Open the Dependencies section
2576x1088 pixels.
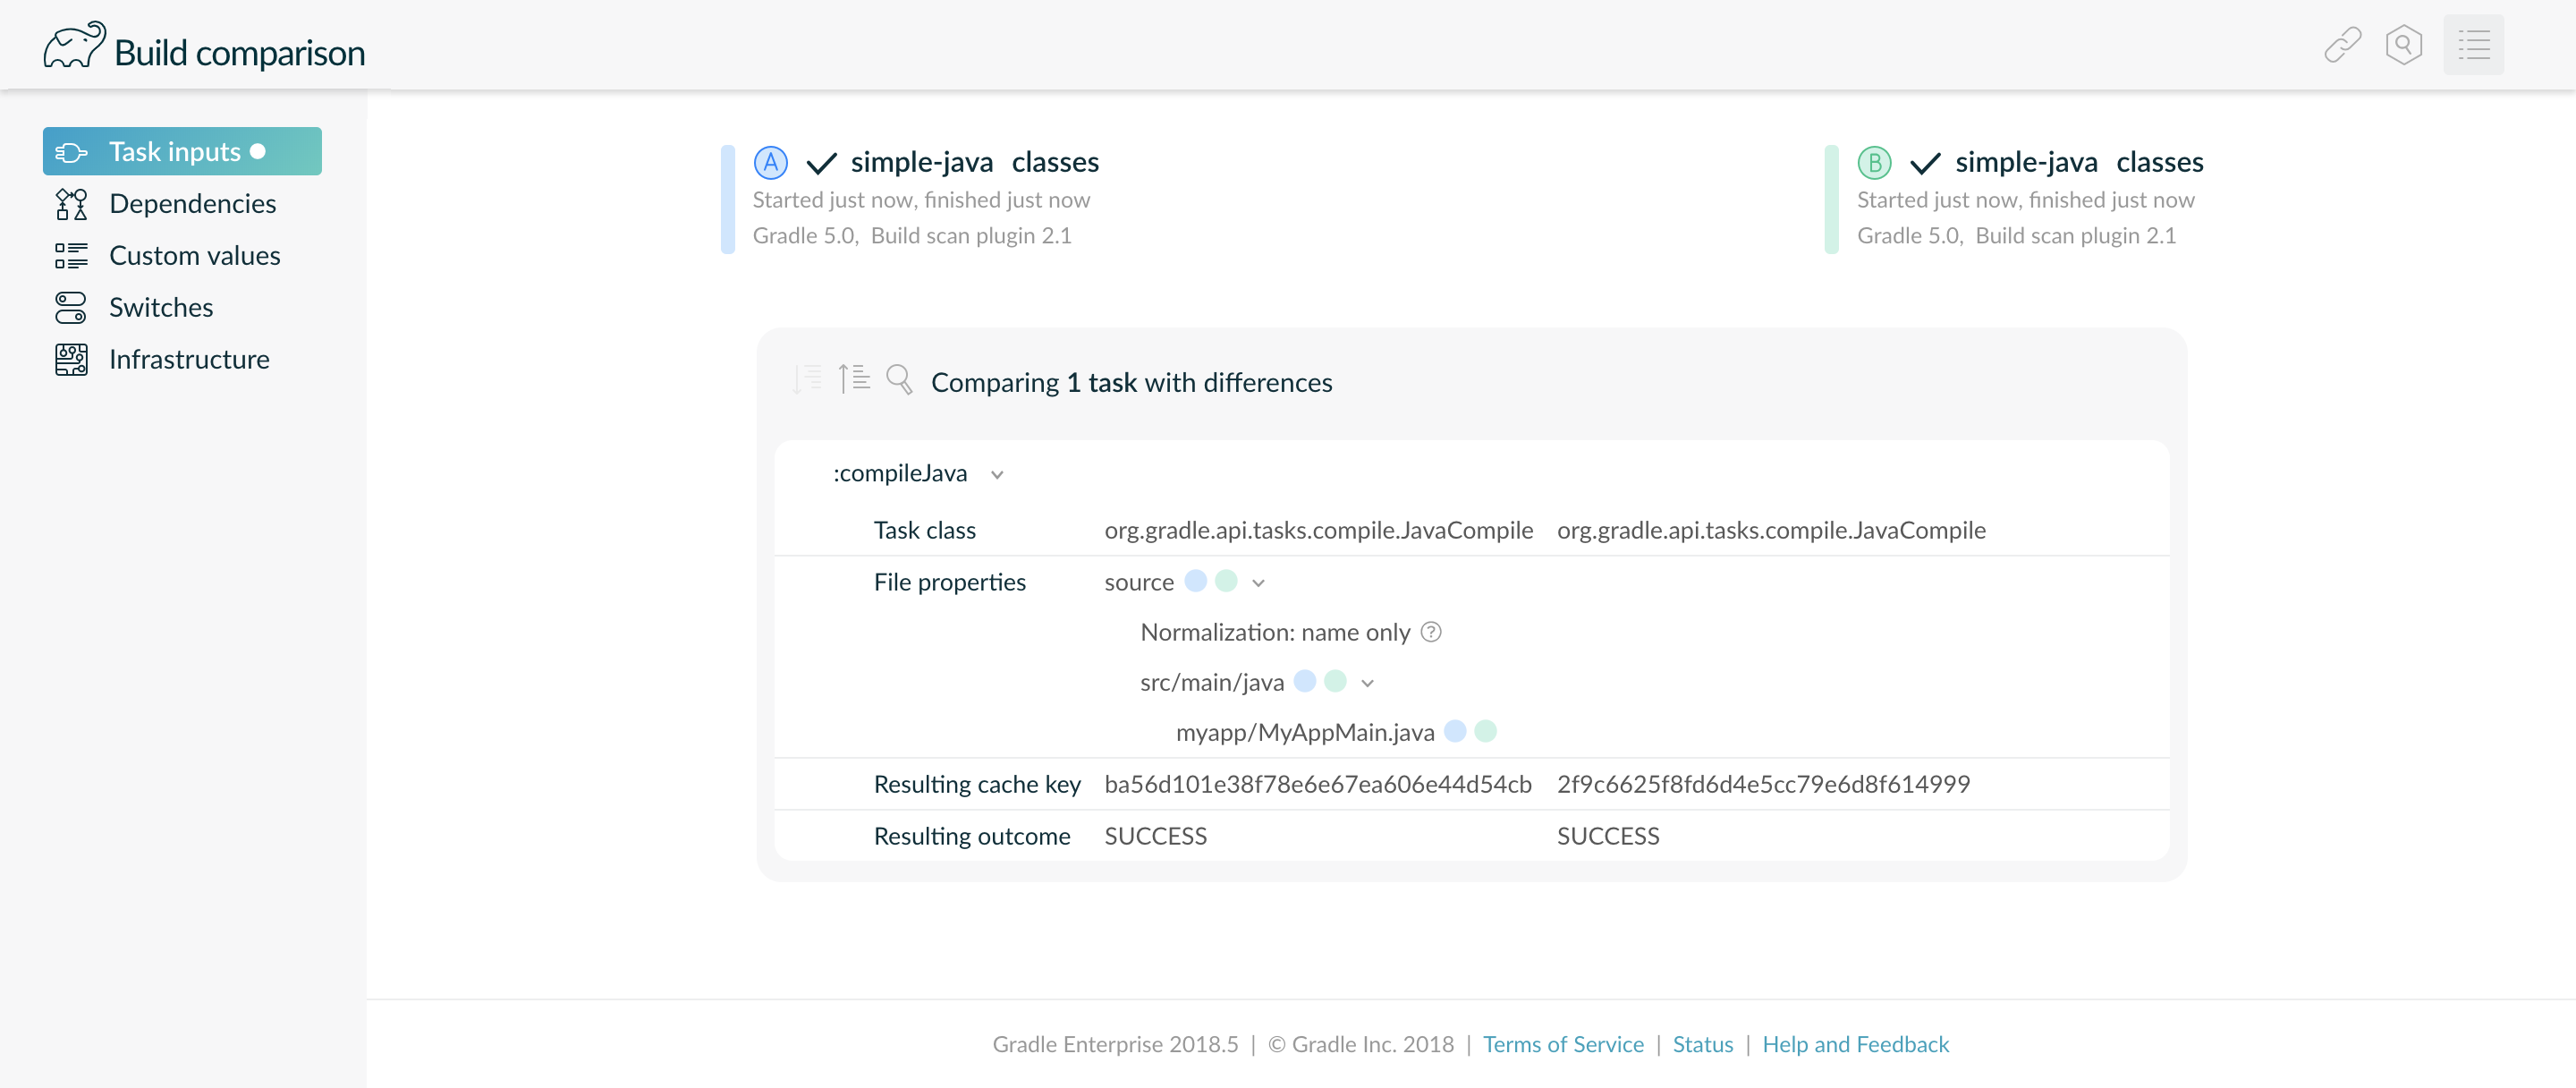click(192, 204)
